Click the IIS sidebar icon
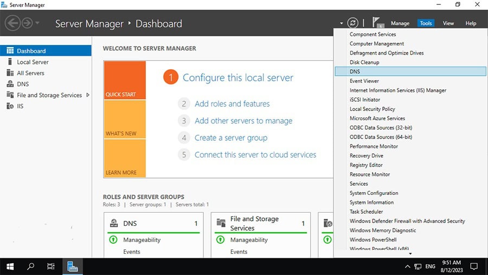 10,106
